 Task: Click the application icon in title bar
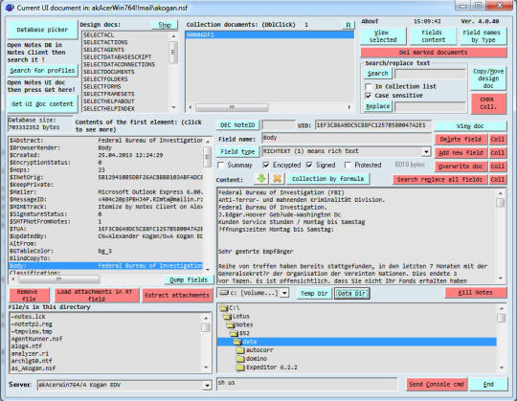pos(10,8)
